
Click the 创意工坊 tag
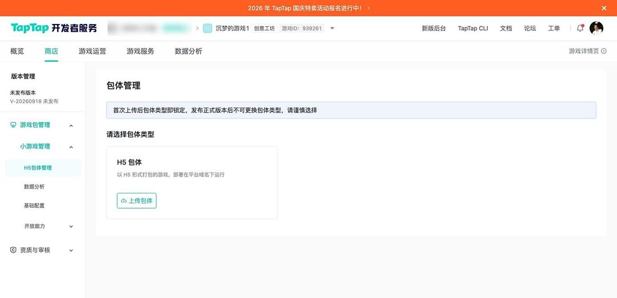(x=265, y=29)
